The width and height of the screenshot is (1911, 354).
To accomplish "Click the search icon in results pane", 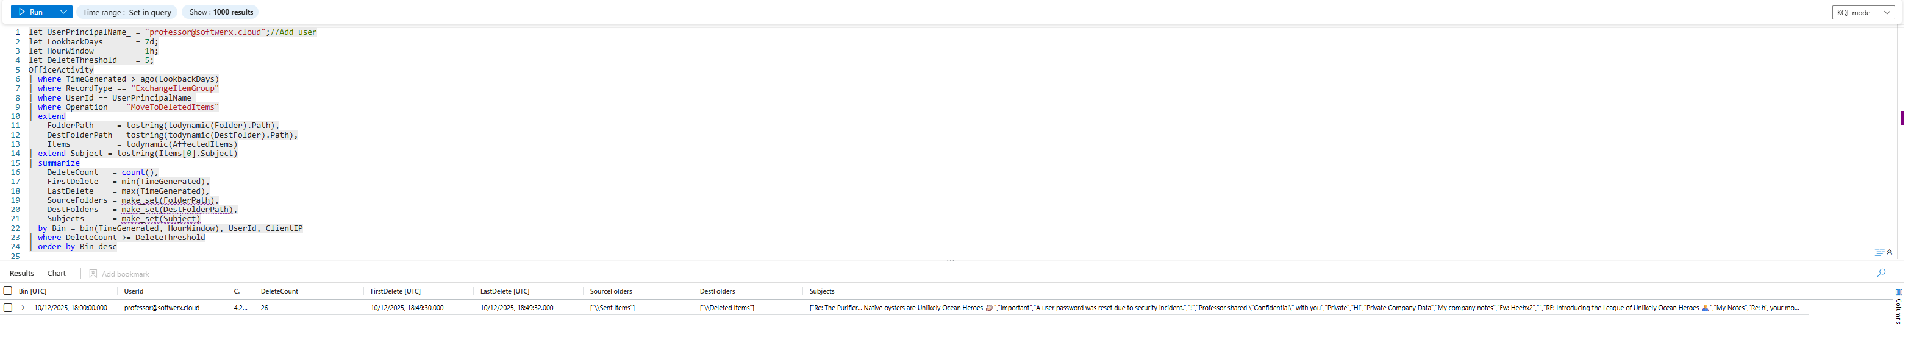I will (x=1881, y=272).
